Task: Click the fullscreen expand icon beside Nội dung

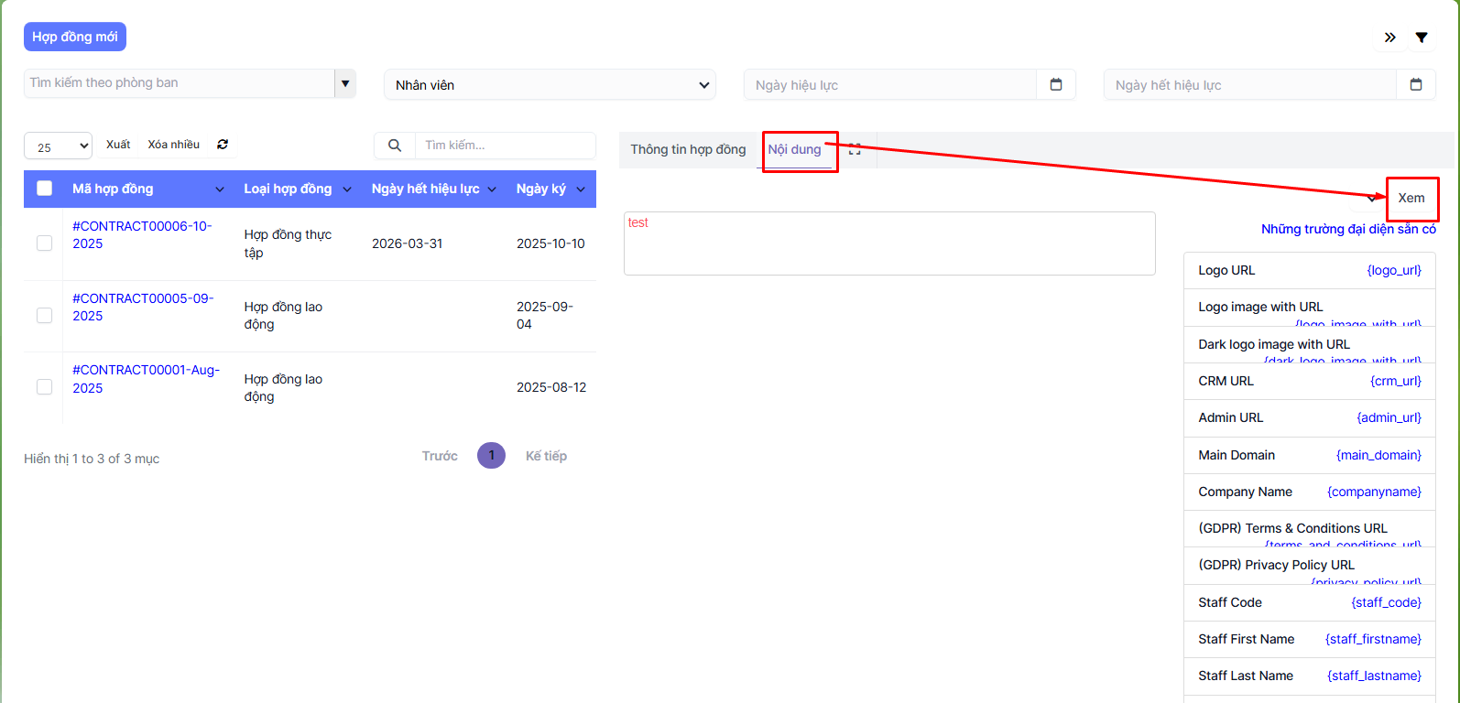Action: tap(855, 149)
